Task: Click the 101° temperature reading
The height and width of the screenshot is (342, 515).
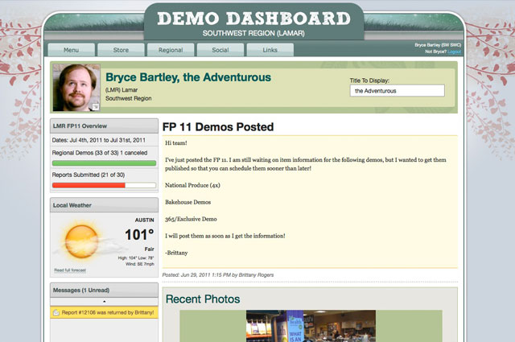Action: click(139, 234)
